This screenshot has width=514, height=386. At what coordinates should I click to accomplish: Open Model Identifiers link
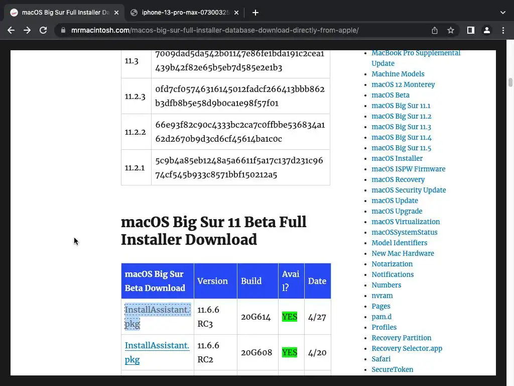point(399,243)
